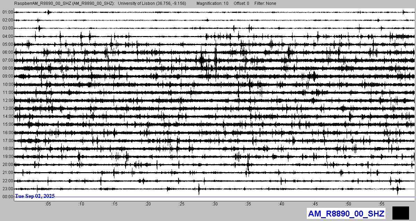The width and height of the screenshot is (416, 221).
Task: Select the 07:00 hour trace label
Action: [7, 60]
